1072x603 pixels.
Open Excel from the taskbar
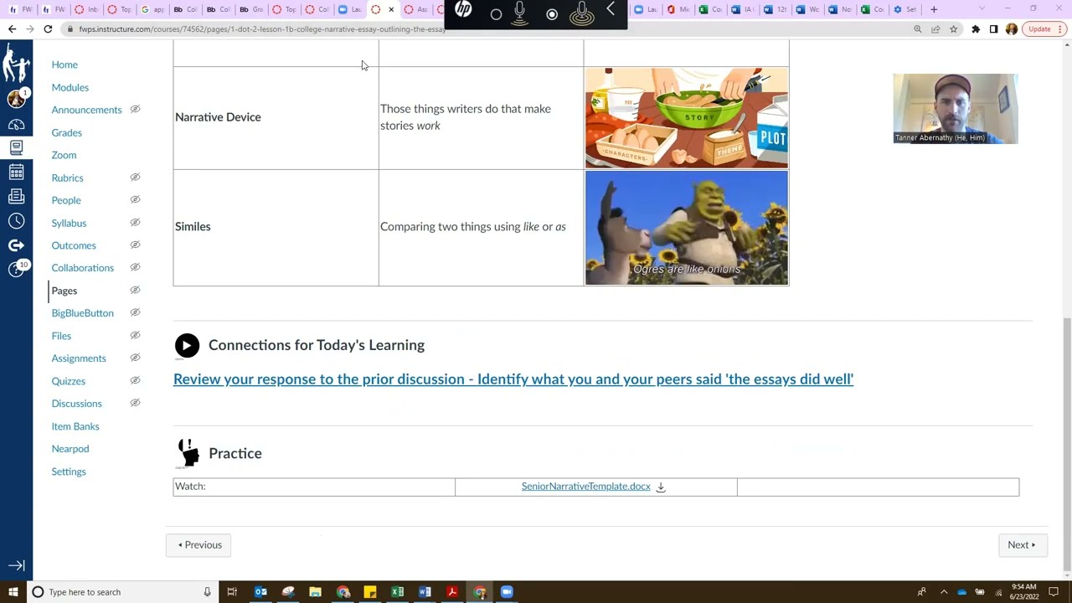[397, 592]
